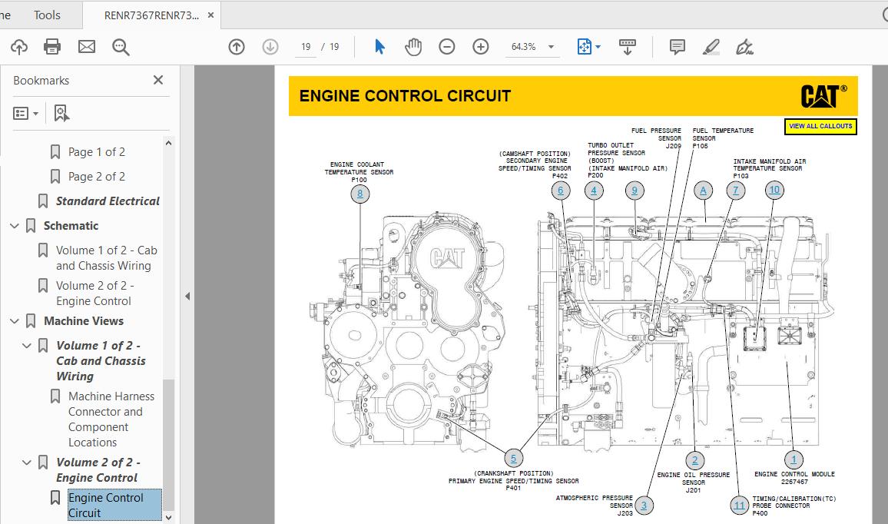Collapse Volume 1 of 2 Cab and Chassis Wiring
Image resolution: width=888 pixels, height=524 pixels.
(x=27, y=345)
